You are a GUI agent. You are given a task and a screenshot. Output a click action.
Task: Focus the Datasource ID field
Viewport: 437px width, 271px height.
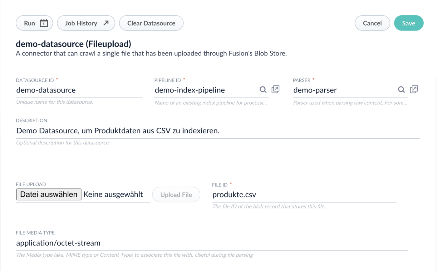[x=79, y=90]
